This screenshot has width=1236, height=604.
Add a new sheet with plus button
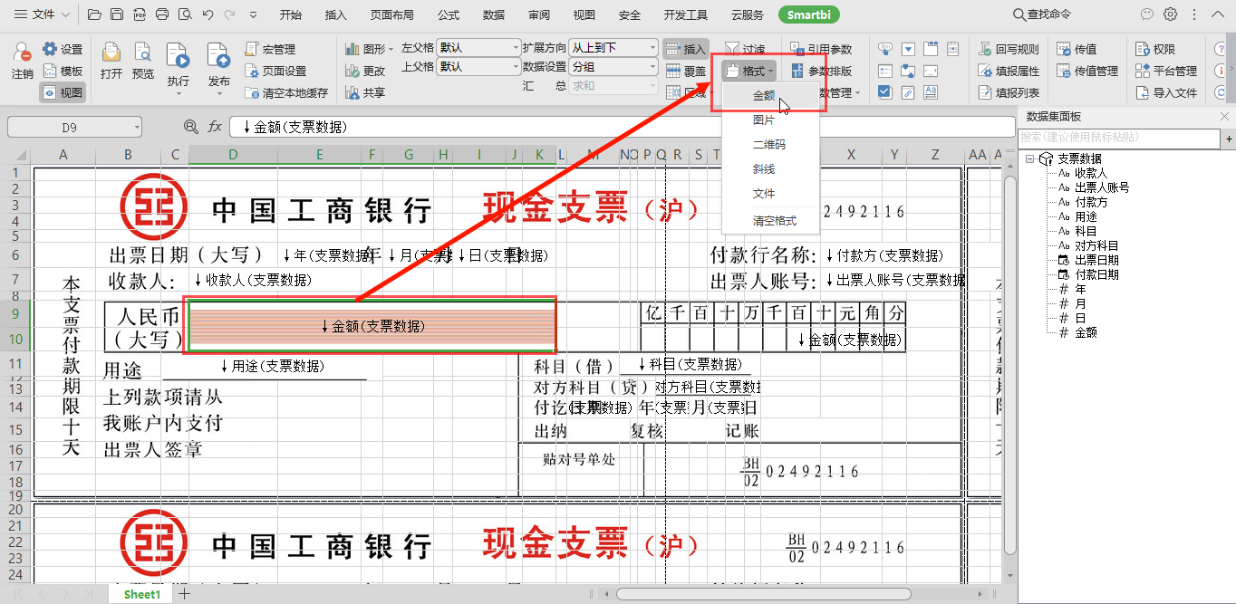(x=184, y=594)
